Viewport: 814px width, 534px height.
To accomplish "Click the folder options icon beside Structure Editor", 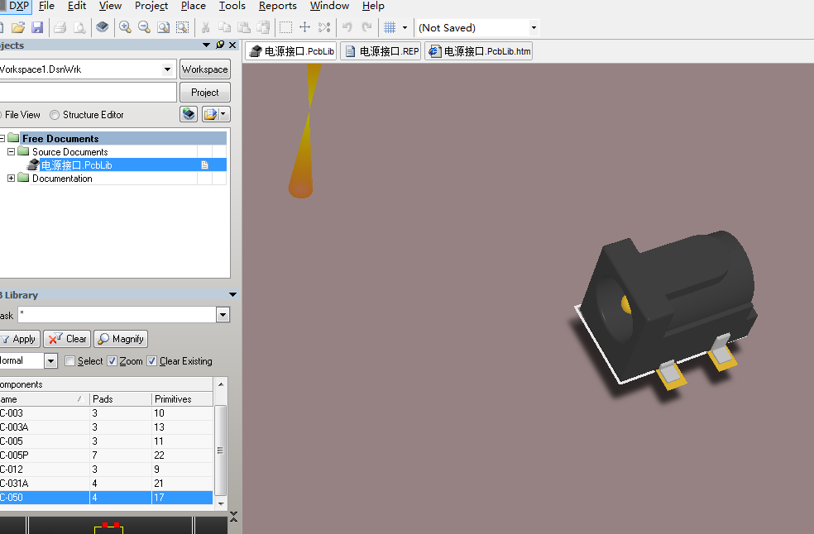I will click(x=210, y=114).
